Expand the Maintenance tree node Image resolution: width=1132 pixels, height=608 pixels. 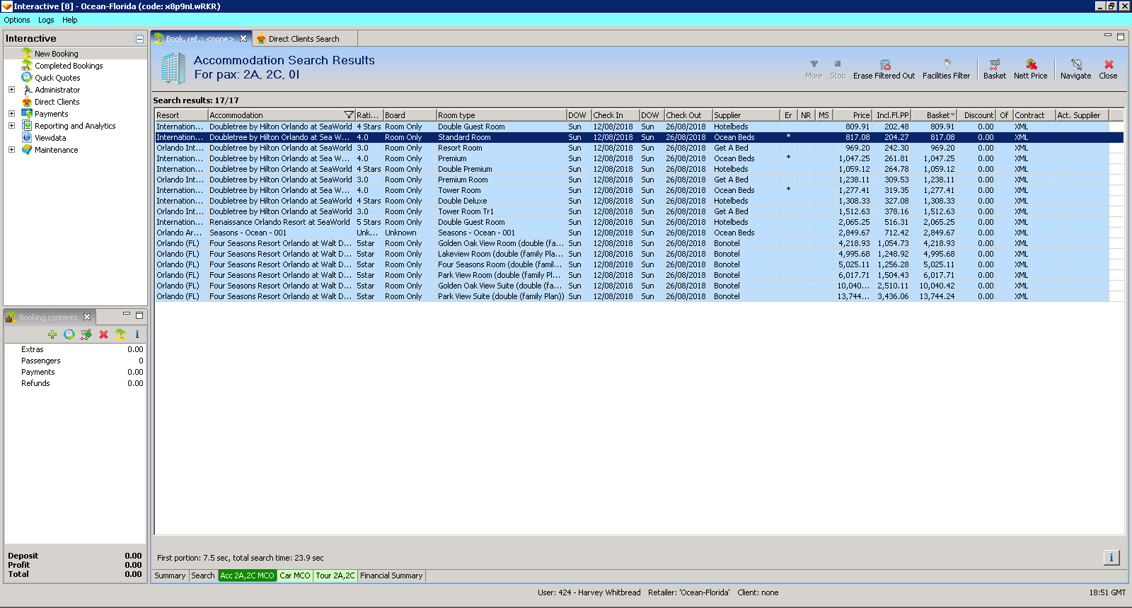(x=11, y=150)
